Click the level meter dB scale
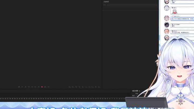The width and height of the screenshot is (194, 109). 63,99
